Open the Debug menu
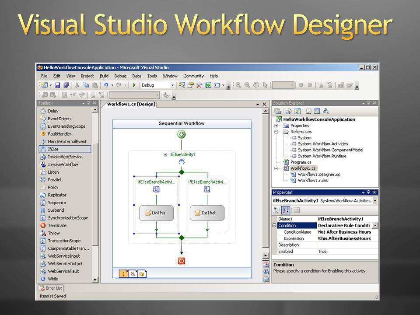This screenshot has width=420, height=315. point(120,76)
